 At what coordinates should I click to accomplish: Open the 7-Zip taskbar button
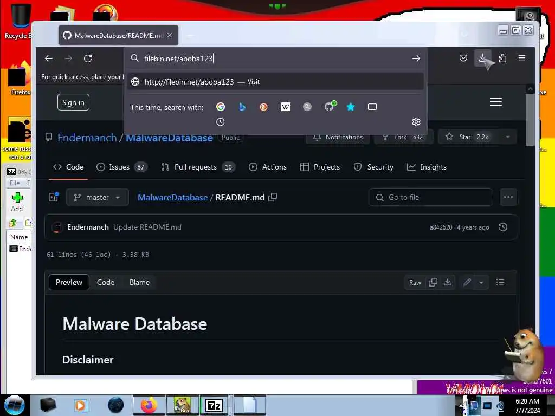(214, 405)
